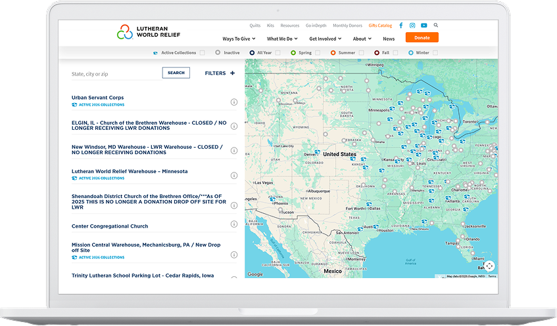Show info for Mission Central Warehouse
The height and width of the screenshot is (326, 557).
(x=233, y=255)
